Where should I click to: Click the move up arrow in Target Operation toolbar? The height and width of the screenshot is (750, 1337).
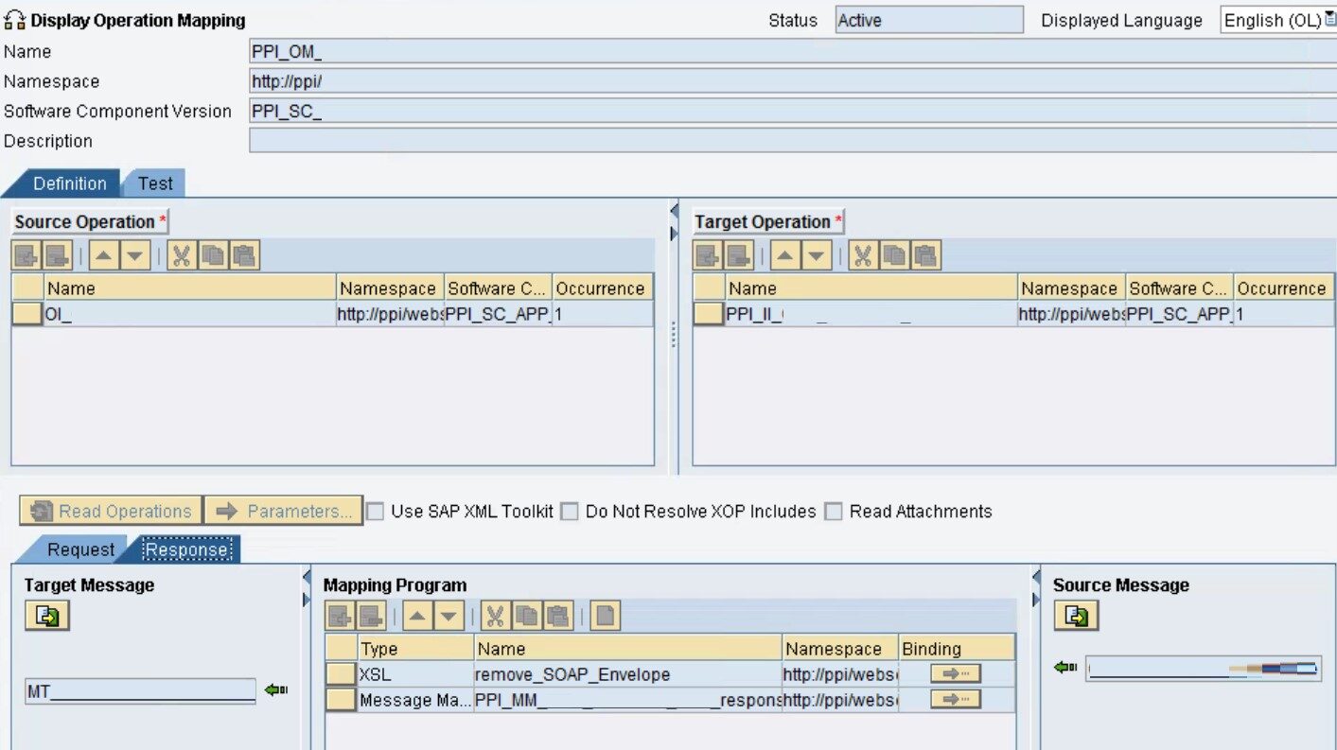pyautogui.click(x=785, y=255)
